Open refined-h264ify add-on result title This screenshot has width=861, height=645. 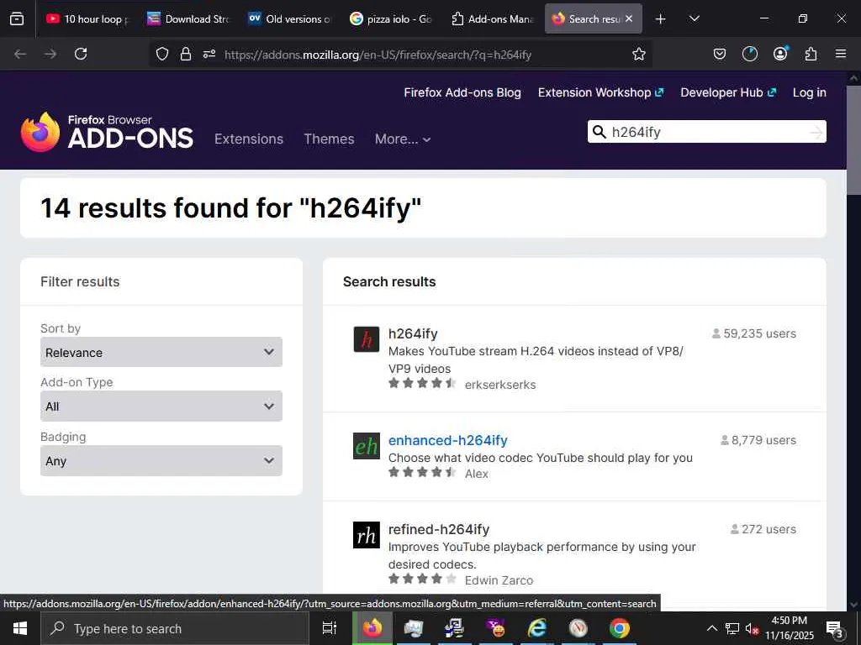439,529
